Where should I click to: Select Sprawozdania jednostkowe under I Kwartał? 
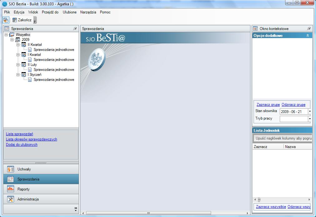(x=54, y=60)
